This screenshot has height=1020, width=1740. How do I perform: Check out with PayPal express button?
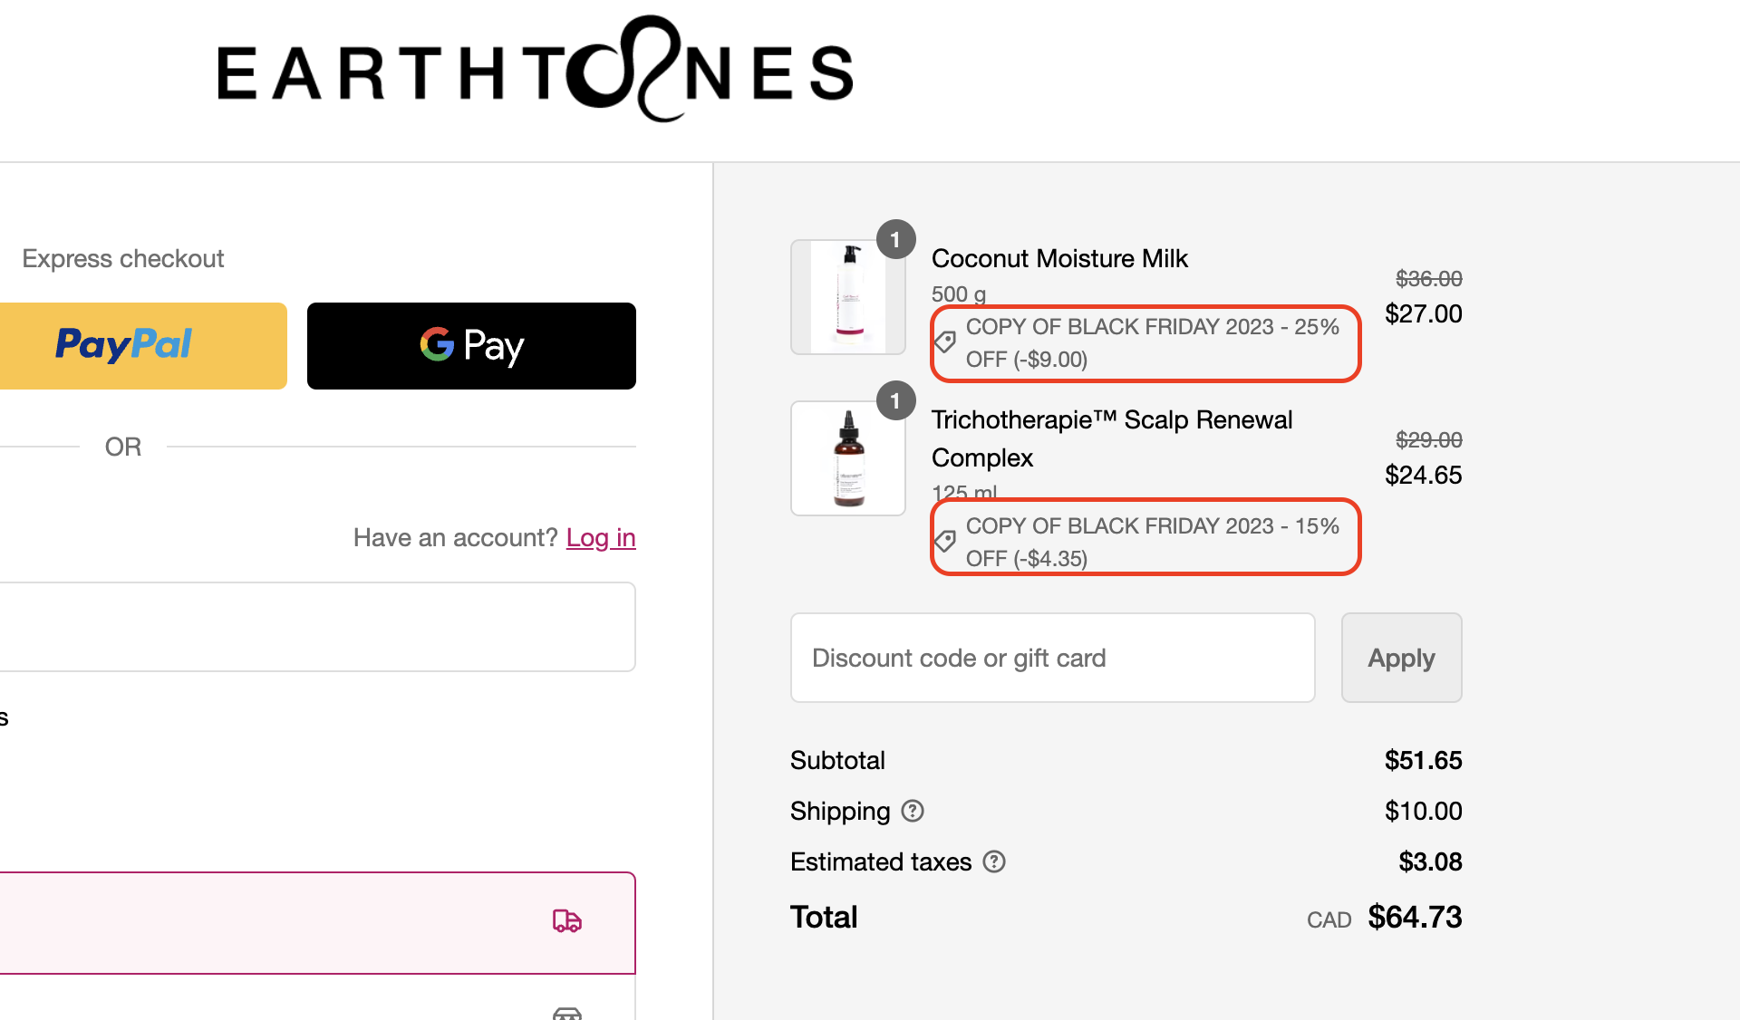[143, 346]
